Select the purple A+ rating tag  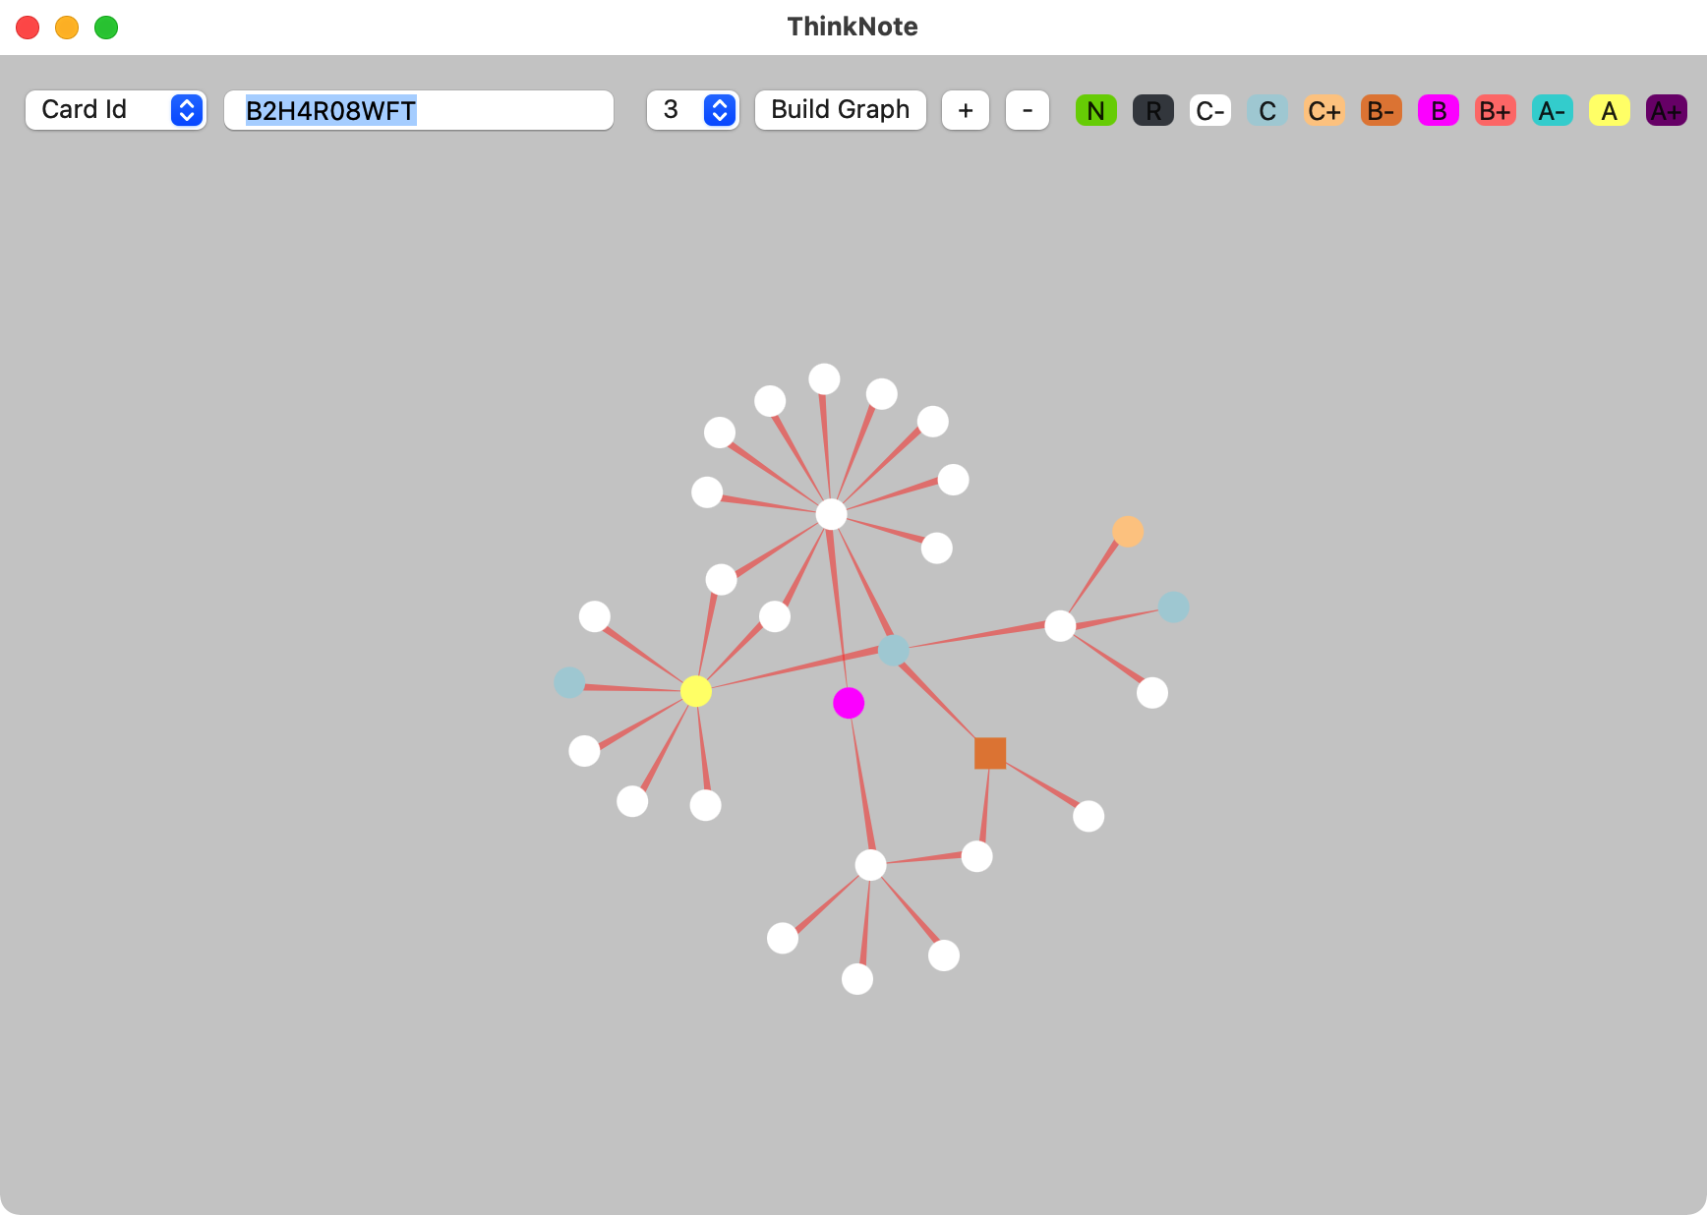point(1666,111)
